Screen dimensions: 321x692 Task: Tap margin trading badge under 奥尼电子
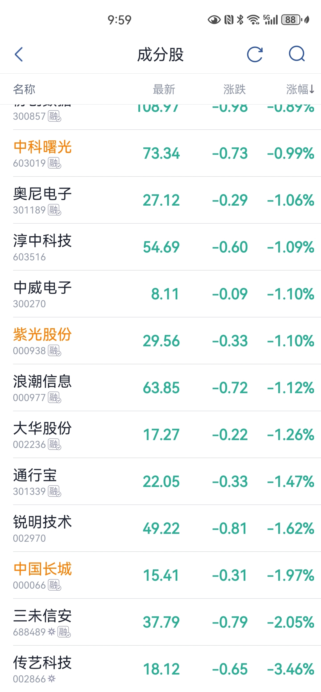(54, 210)
